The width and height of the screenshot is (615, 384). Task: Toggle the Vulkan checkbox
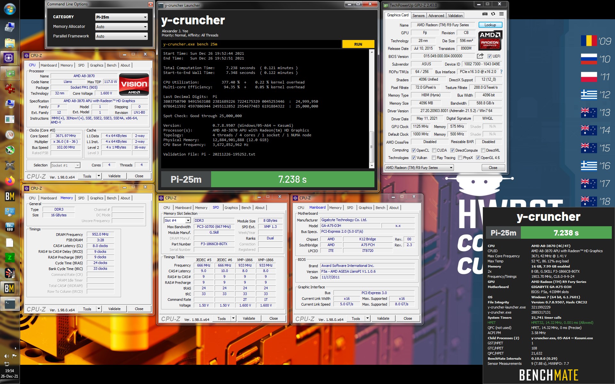click(x=414, y=158)
